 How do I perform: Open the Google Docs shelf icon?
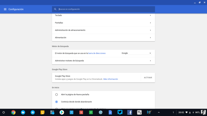click(110, 113)
